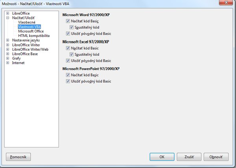Select Všeobecné in the tree
The width and height of the screenshot is (236, 168).
[x=27, y=22]
